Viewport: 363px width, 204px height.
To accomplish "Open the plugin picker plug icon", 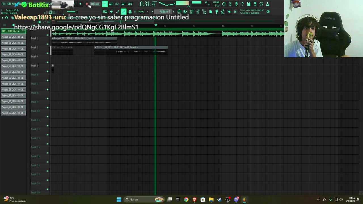I will 217,12.
